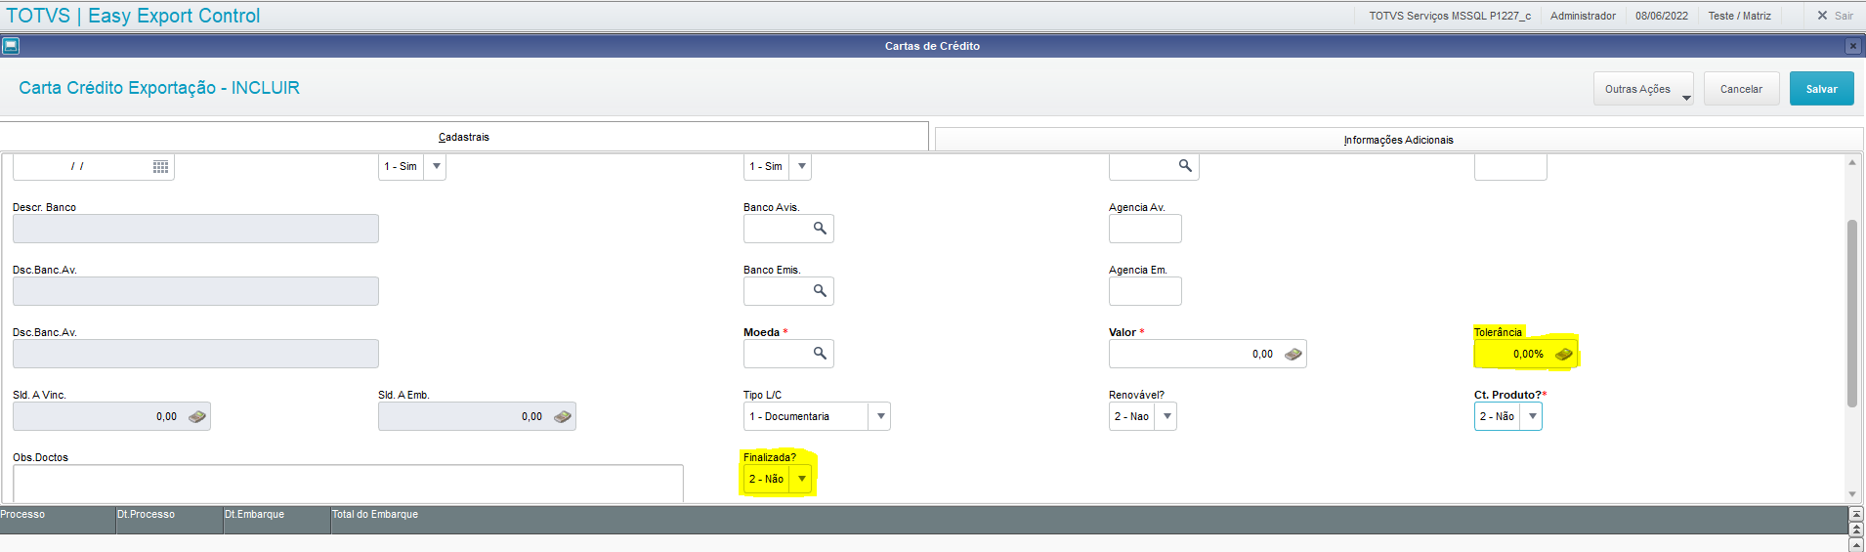Open the Finalizada? dropdown
This screenshot has height=552, width=1866.
click(x=801, y=479)
